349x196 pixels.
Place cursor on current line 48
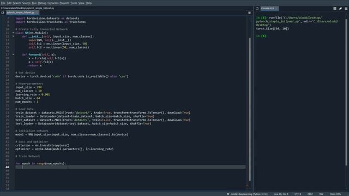[130, 167]
